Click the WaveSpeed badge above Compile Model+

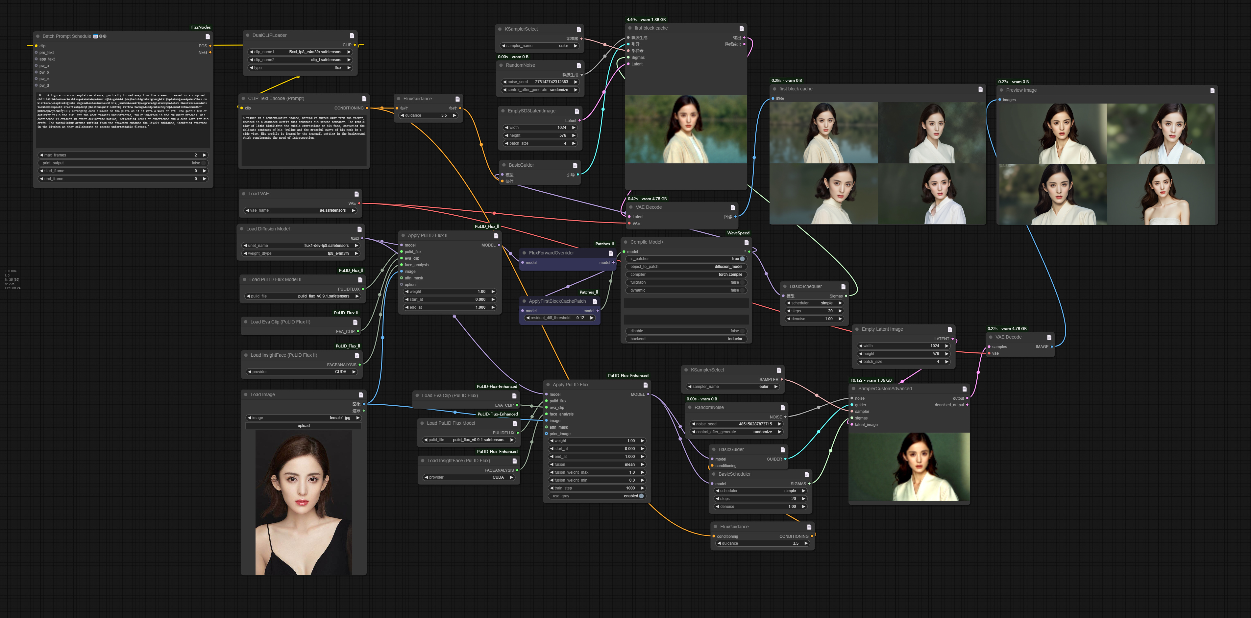(x=738, y=233)
